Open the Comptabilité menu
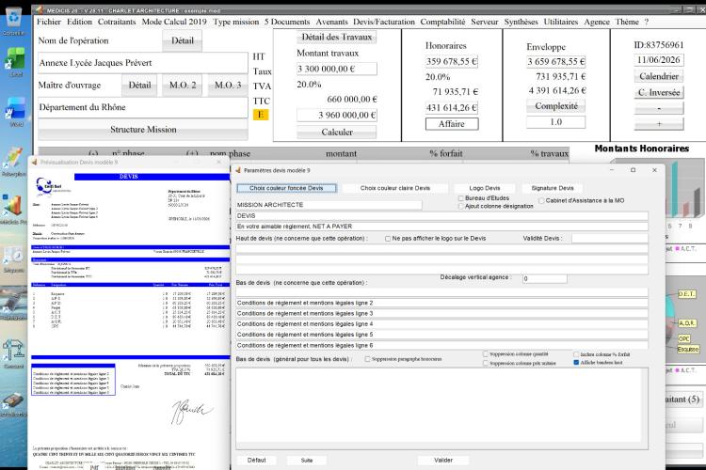This screenshot has height=470, width=706. pyautogui.click(x=442, y=22)
